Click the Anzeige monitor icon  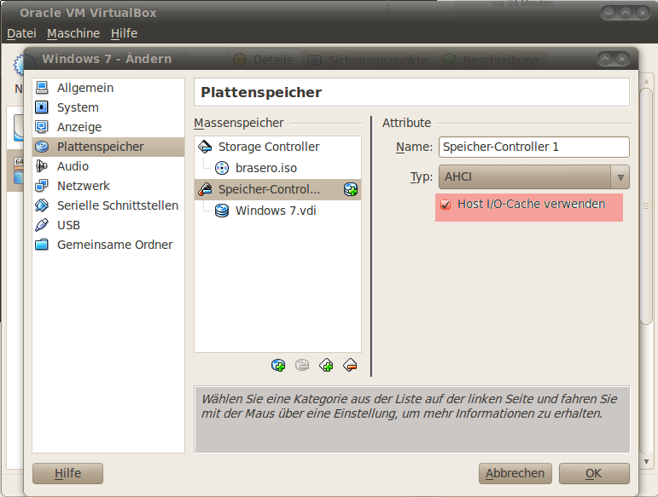click(x=42, y=127)
